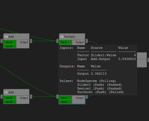Click InputA port on node 14 Add

(10, 42)
